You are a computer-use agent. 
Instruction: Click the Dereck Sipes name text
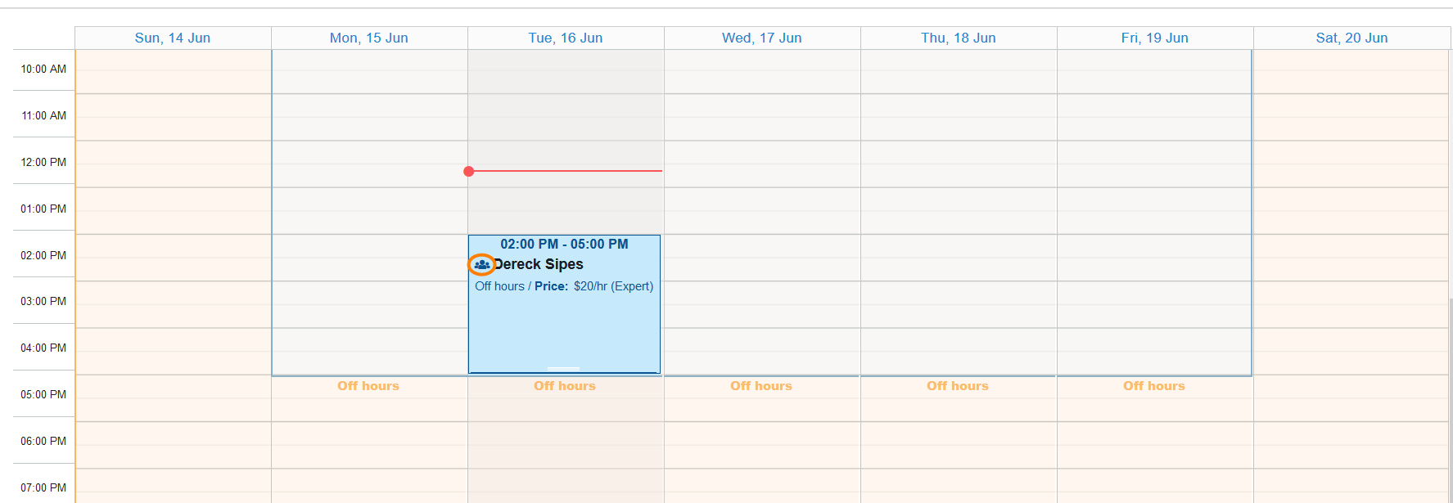539,264
